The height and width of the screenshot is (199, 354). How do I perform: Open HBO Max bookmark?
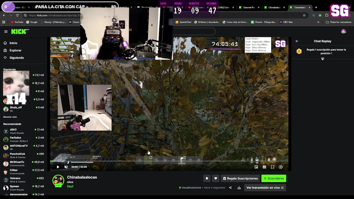pos(286,22)
